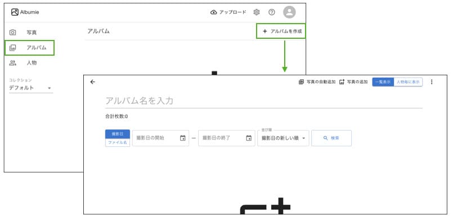Click the 撮影日の開始 date field

pos(160,138)
